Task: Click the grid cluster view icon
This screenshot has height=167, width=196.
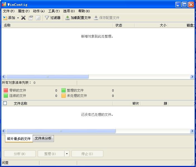Action: pos(38,18)
